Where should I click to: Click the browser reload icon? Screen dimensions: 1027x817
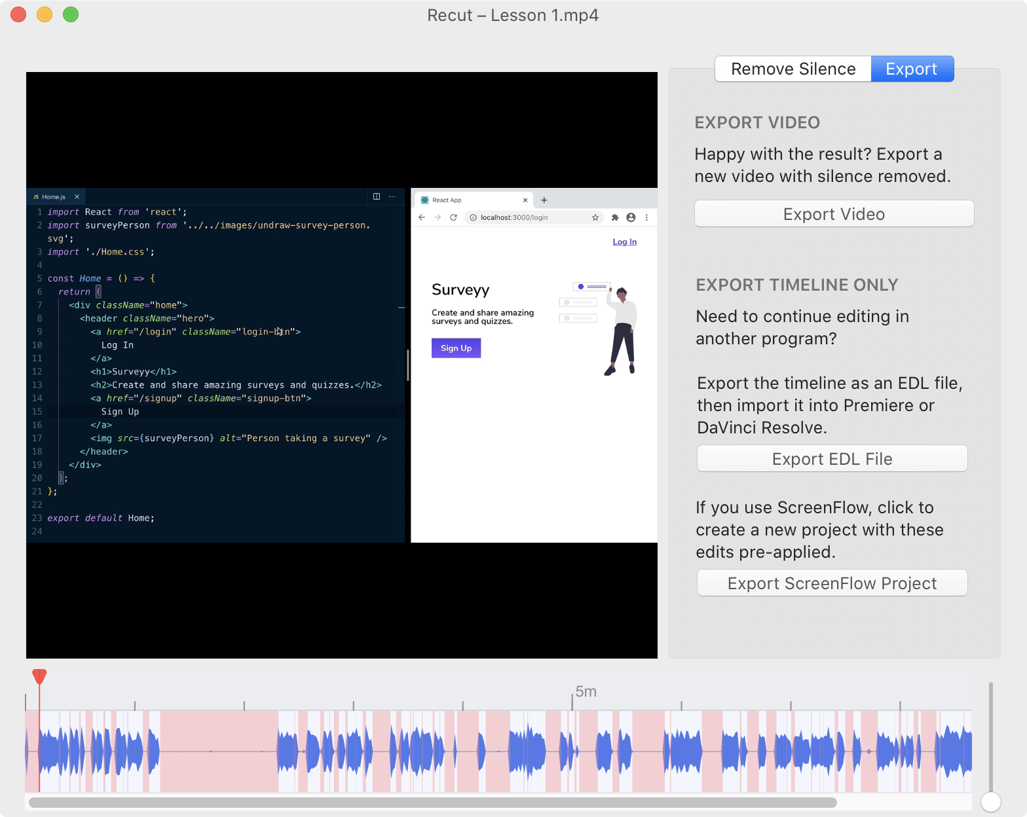pyautogui.click(x=453, y=217)
